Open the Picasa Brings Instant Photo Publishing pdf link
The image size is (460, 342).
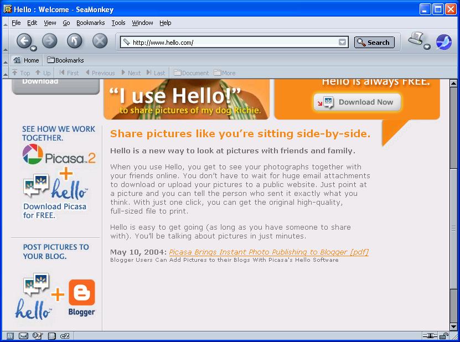(268, 252)
